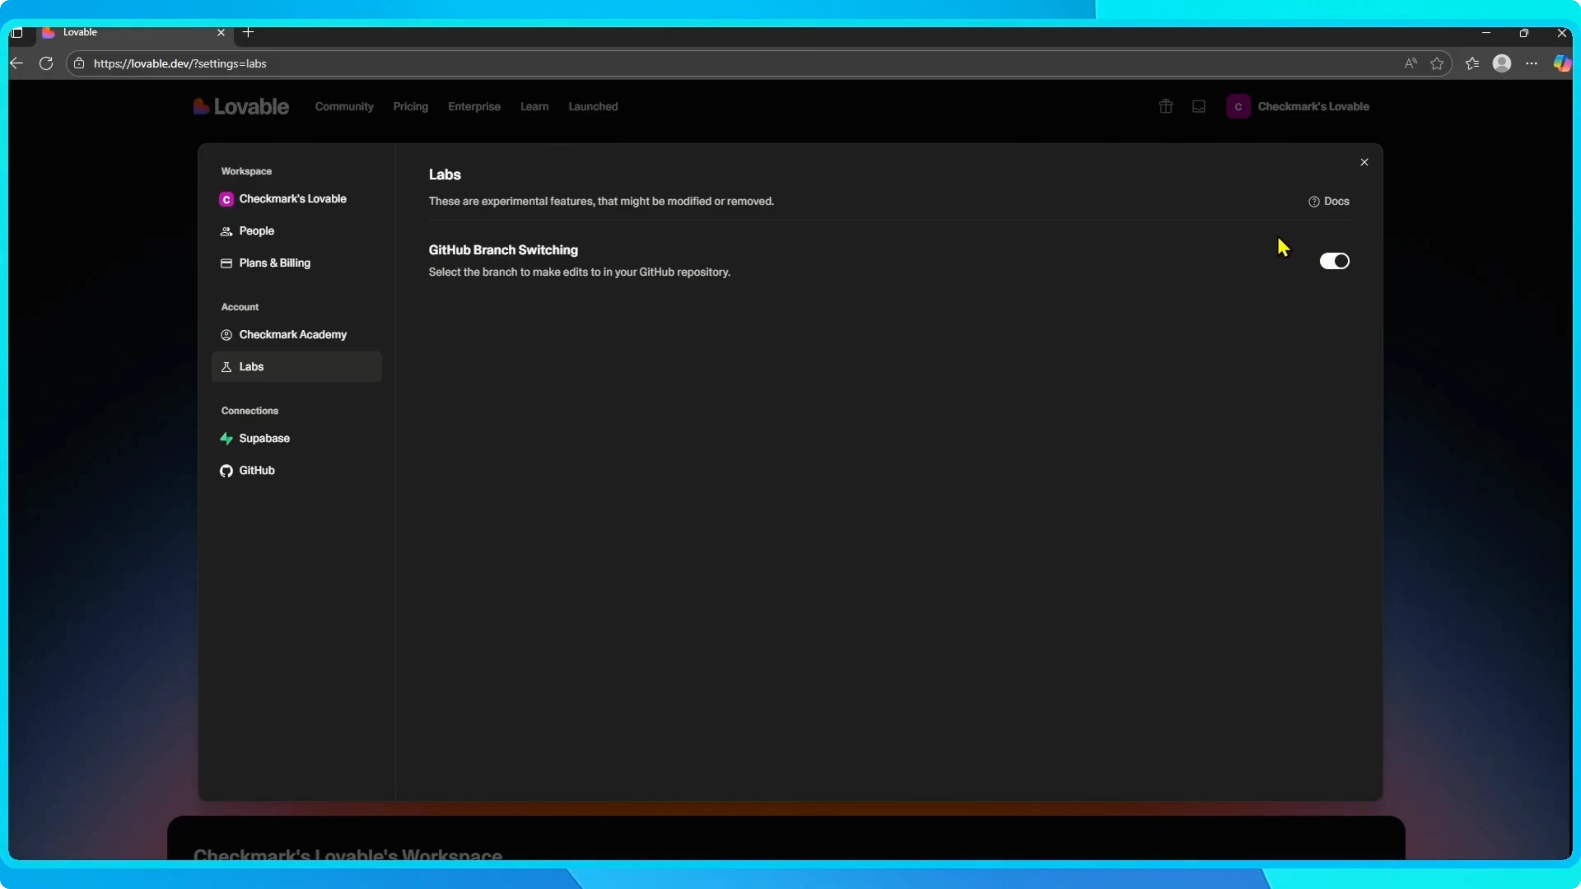The image size is (1581, 889).
Task: Open the Launched page link
Action: coord(593,106)
